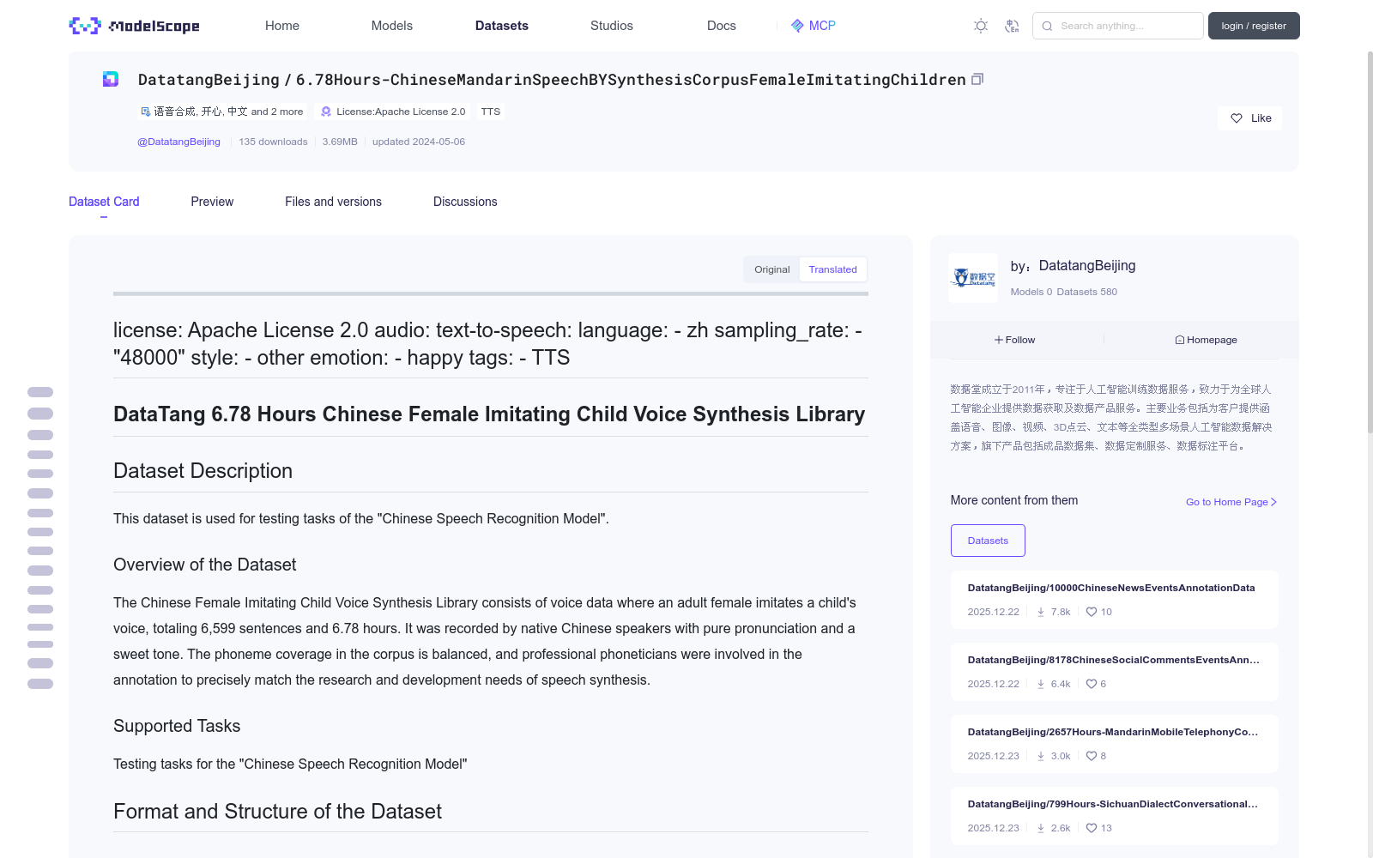Switch to the Dataset Card tab
Screen dimensions: 1373x858
[x=104, y=202]
